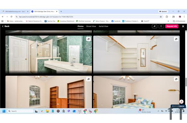The height and width of the screenshot is (123, 187).
Task: Bookmark this page with the star icon
Action: [161, 17]
